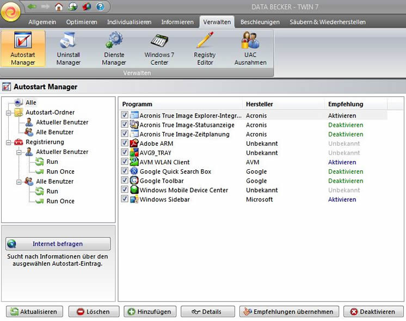Open the Informieren tab
The height and width of the screenshot is (321, 406).
click(177, 22)
